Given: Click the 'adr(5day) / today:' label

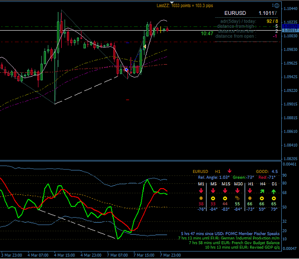Looking at the screenshot, I should (238, 21).
